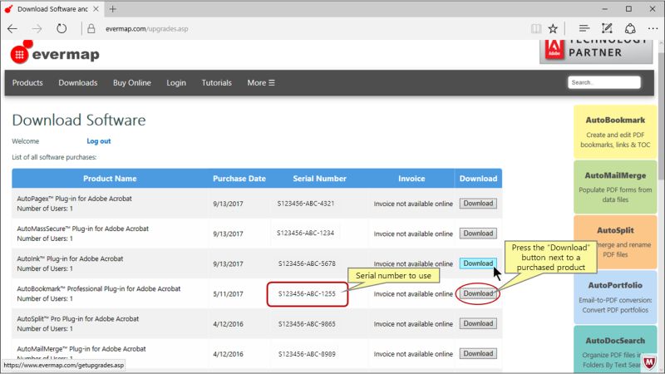
Task: Open the Products menu
Action: pos(27,82)
